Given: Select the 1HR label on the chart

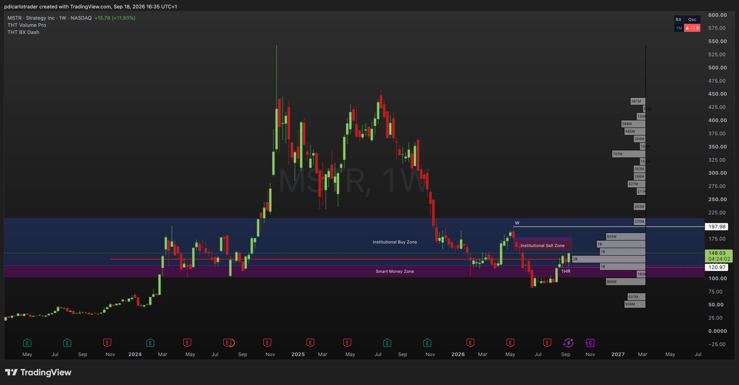Looking at the screenshot, I should tap(566, 271).
